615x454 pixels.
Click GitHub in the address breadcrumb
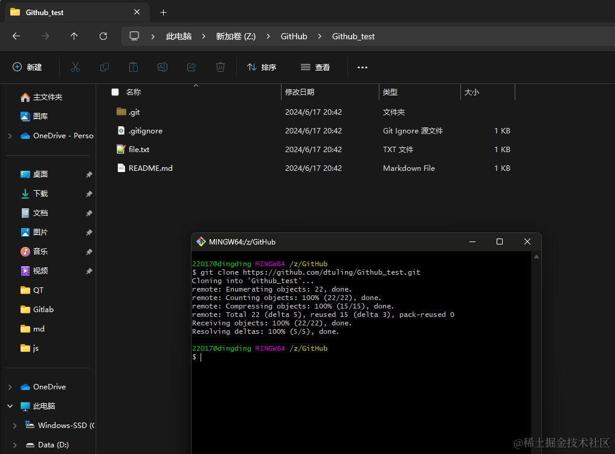[x=294, y=36]
